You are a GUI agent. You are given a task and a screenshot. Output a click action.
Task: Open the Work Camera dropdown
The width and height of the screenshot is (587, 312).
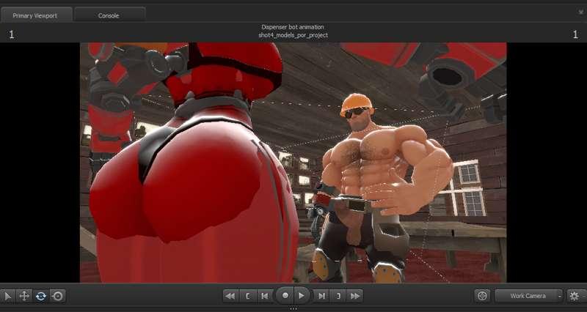point(528,296)
